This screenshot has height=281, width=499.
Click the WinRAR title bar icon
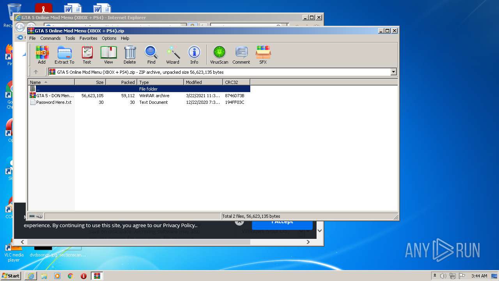(31, 30)
